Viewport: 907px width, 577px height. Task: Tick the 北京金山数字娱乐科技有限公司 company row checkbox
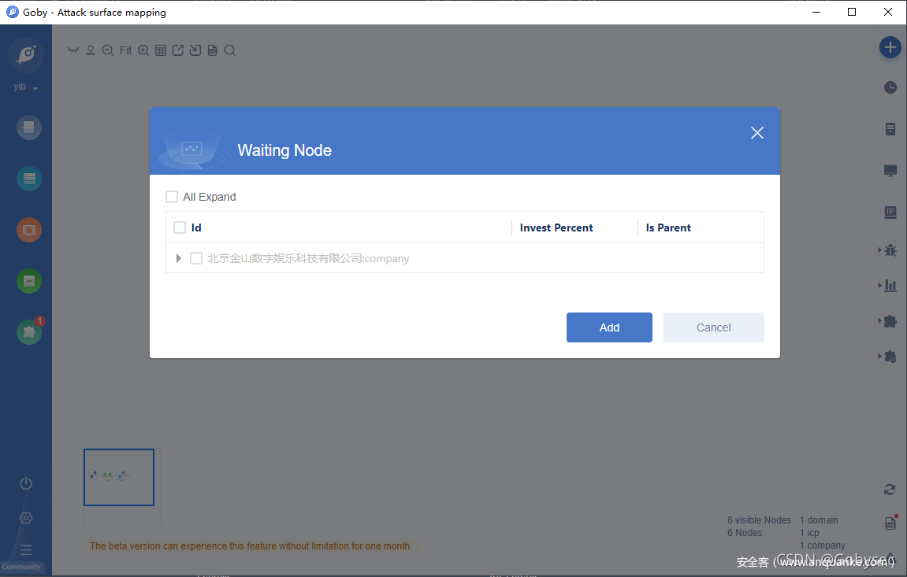tap(196, 258)
